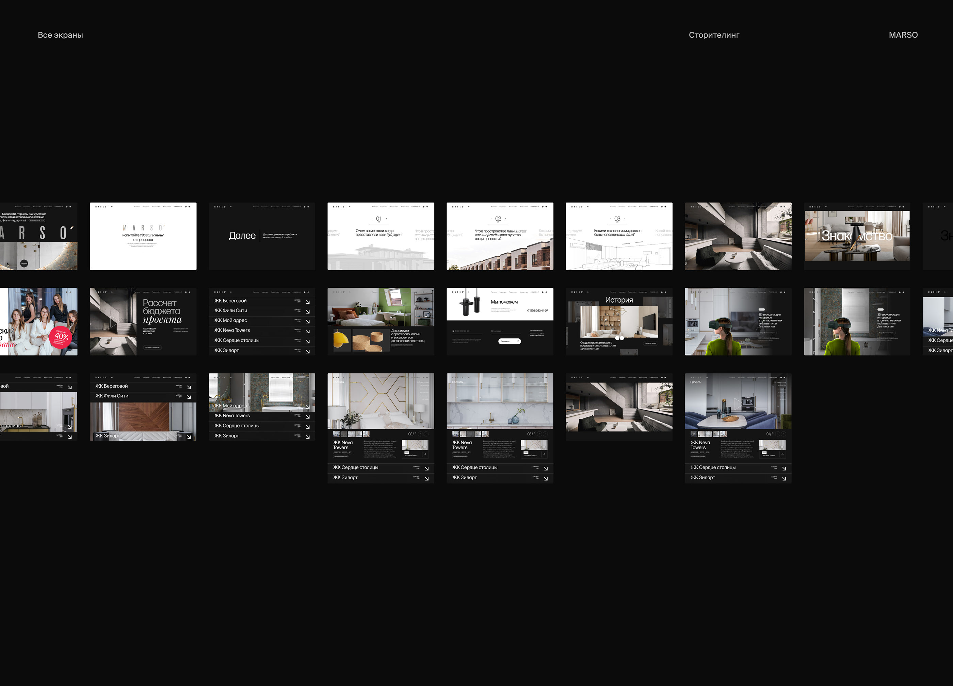The height and width of the screenshot is (686, 953).
Task: Click pill button on "Рассчет бюджета проекта" screen
Action: coord(152,347)
